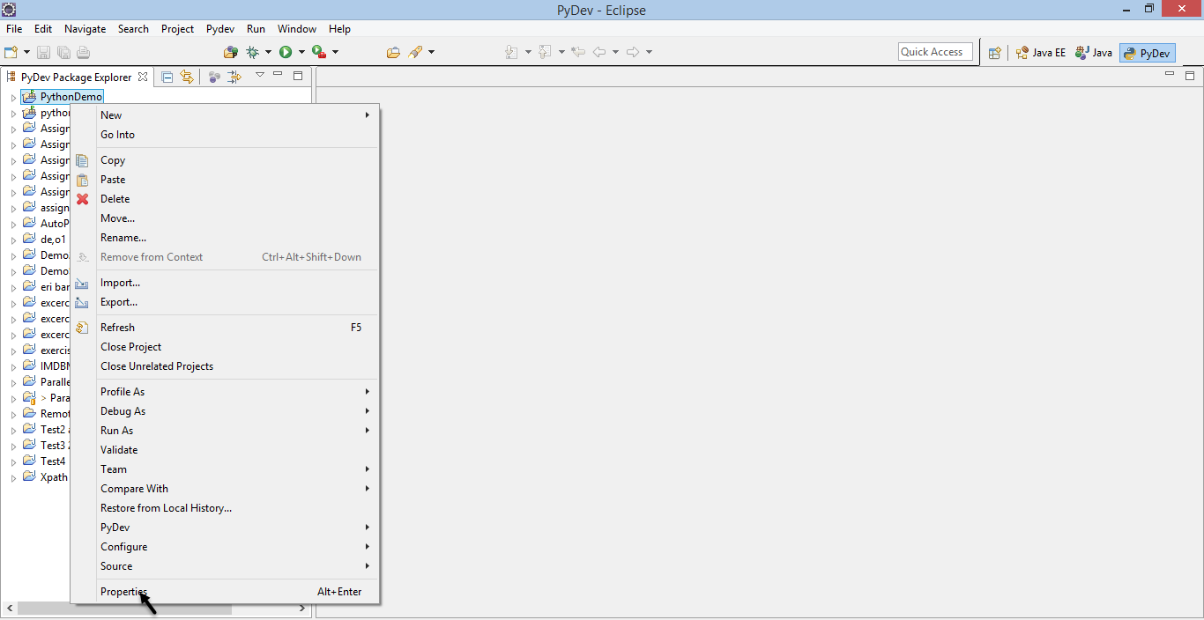Image resolution: width=1204 pixels, height=620 pixels.
Task: Select Properties in the context menu
Action: click(123, 592)
